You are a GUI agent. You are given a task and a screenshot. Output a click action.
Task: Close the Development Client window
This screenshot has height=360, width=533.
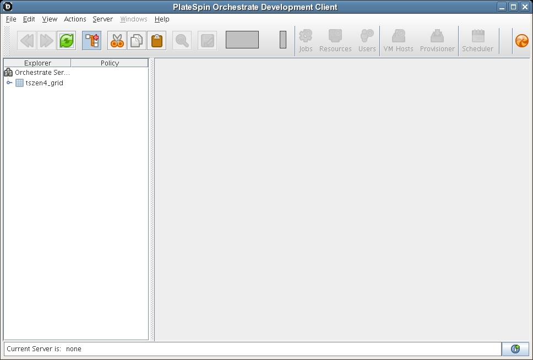525,7
